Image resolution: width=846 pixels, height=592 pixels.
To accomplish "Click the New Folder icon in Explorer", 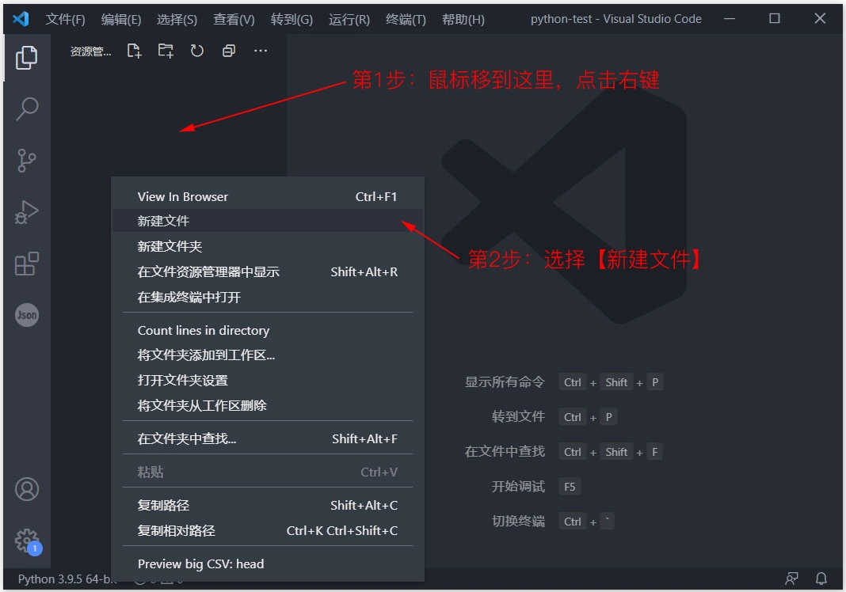I will [165, 51].
